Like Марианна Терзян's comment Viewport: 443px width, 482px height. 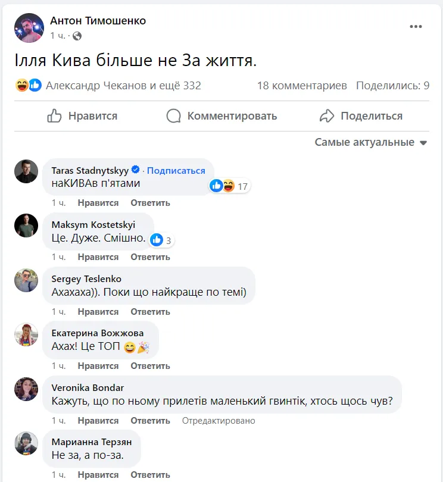pyautogui.click(x=98, y=475)
